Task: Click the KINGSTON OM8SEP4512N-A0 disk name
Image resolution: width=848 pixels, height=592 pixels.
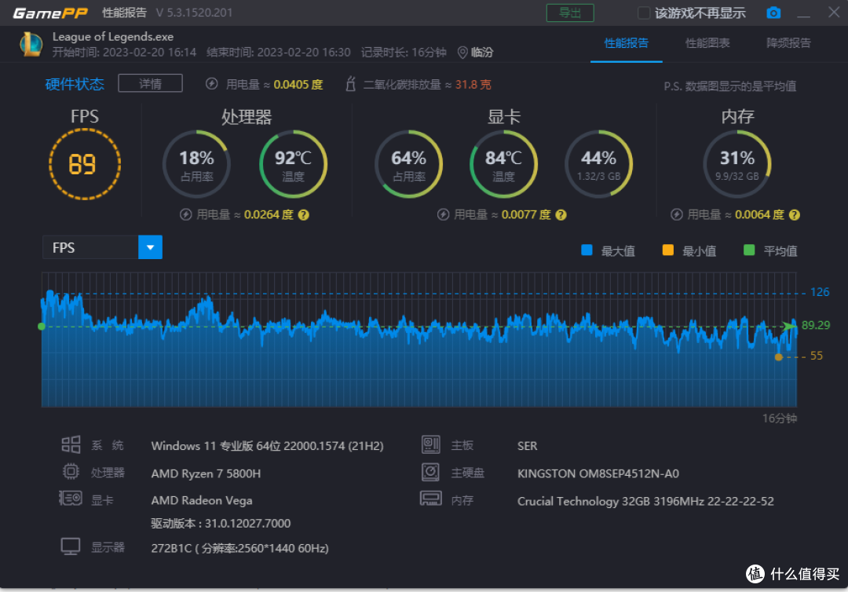Action: point(598,473)
